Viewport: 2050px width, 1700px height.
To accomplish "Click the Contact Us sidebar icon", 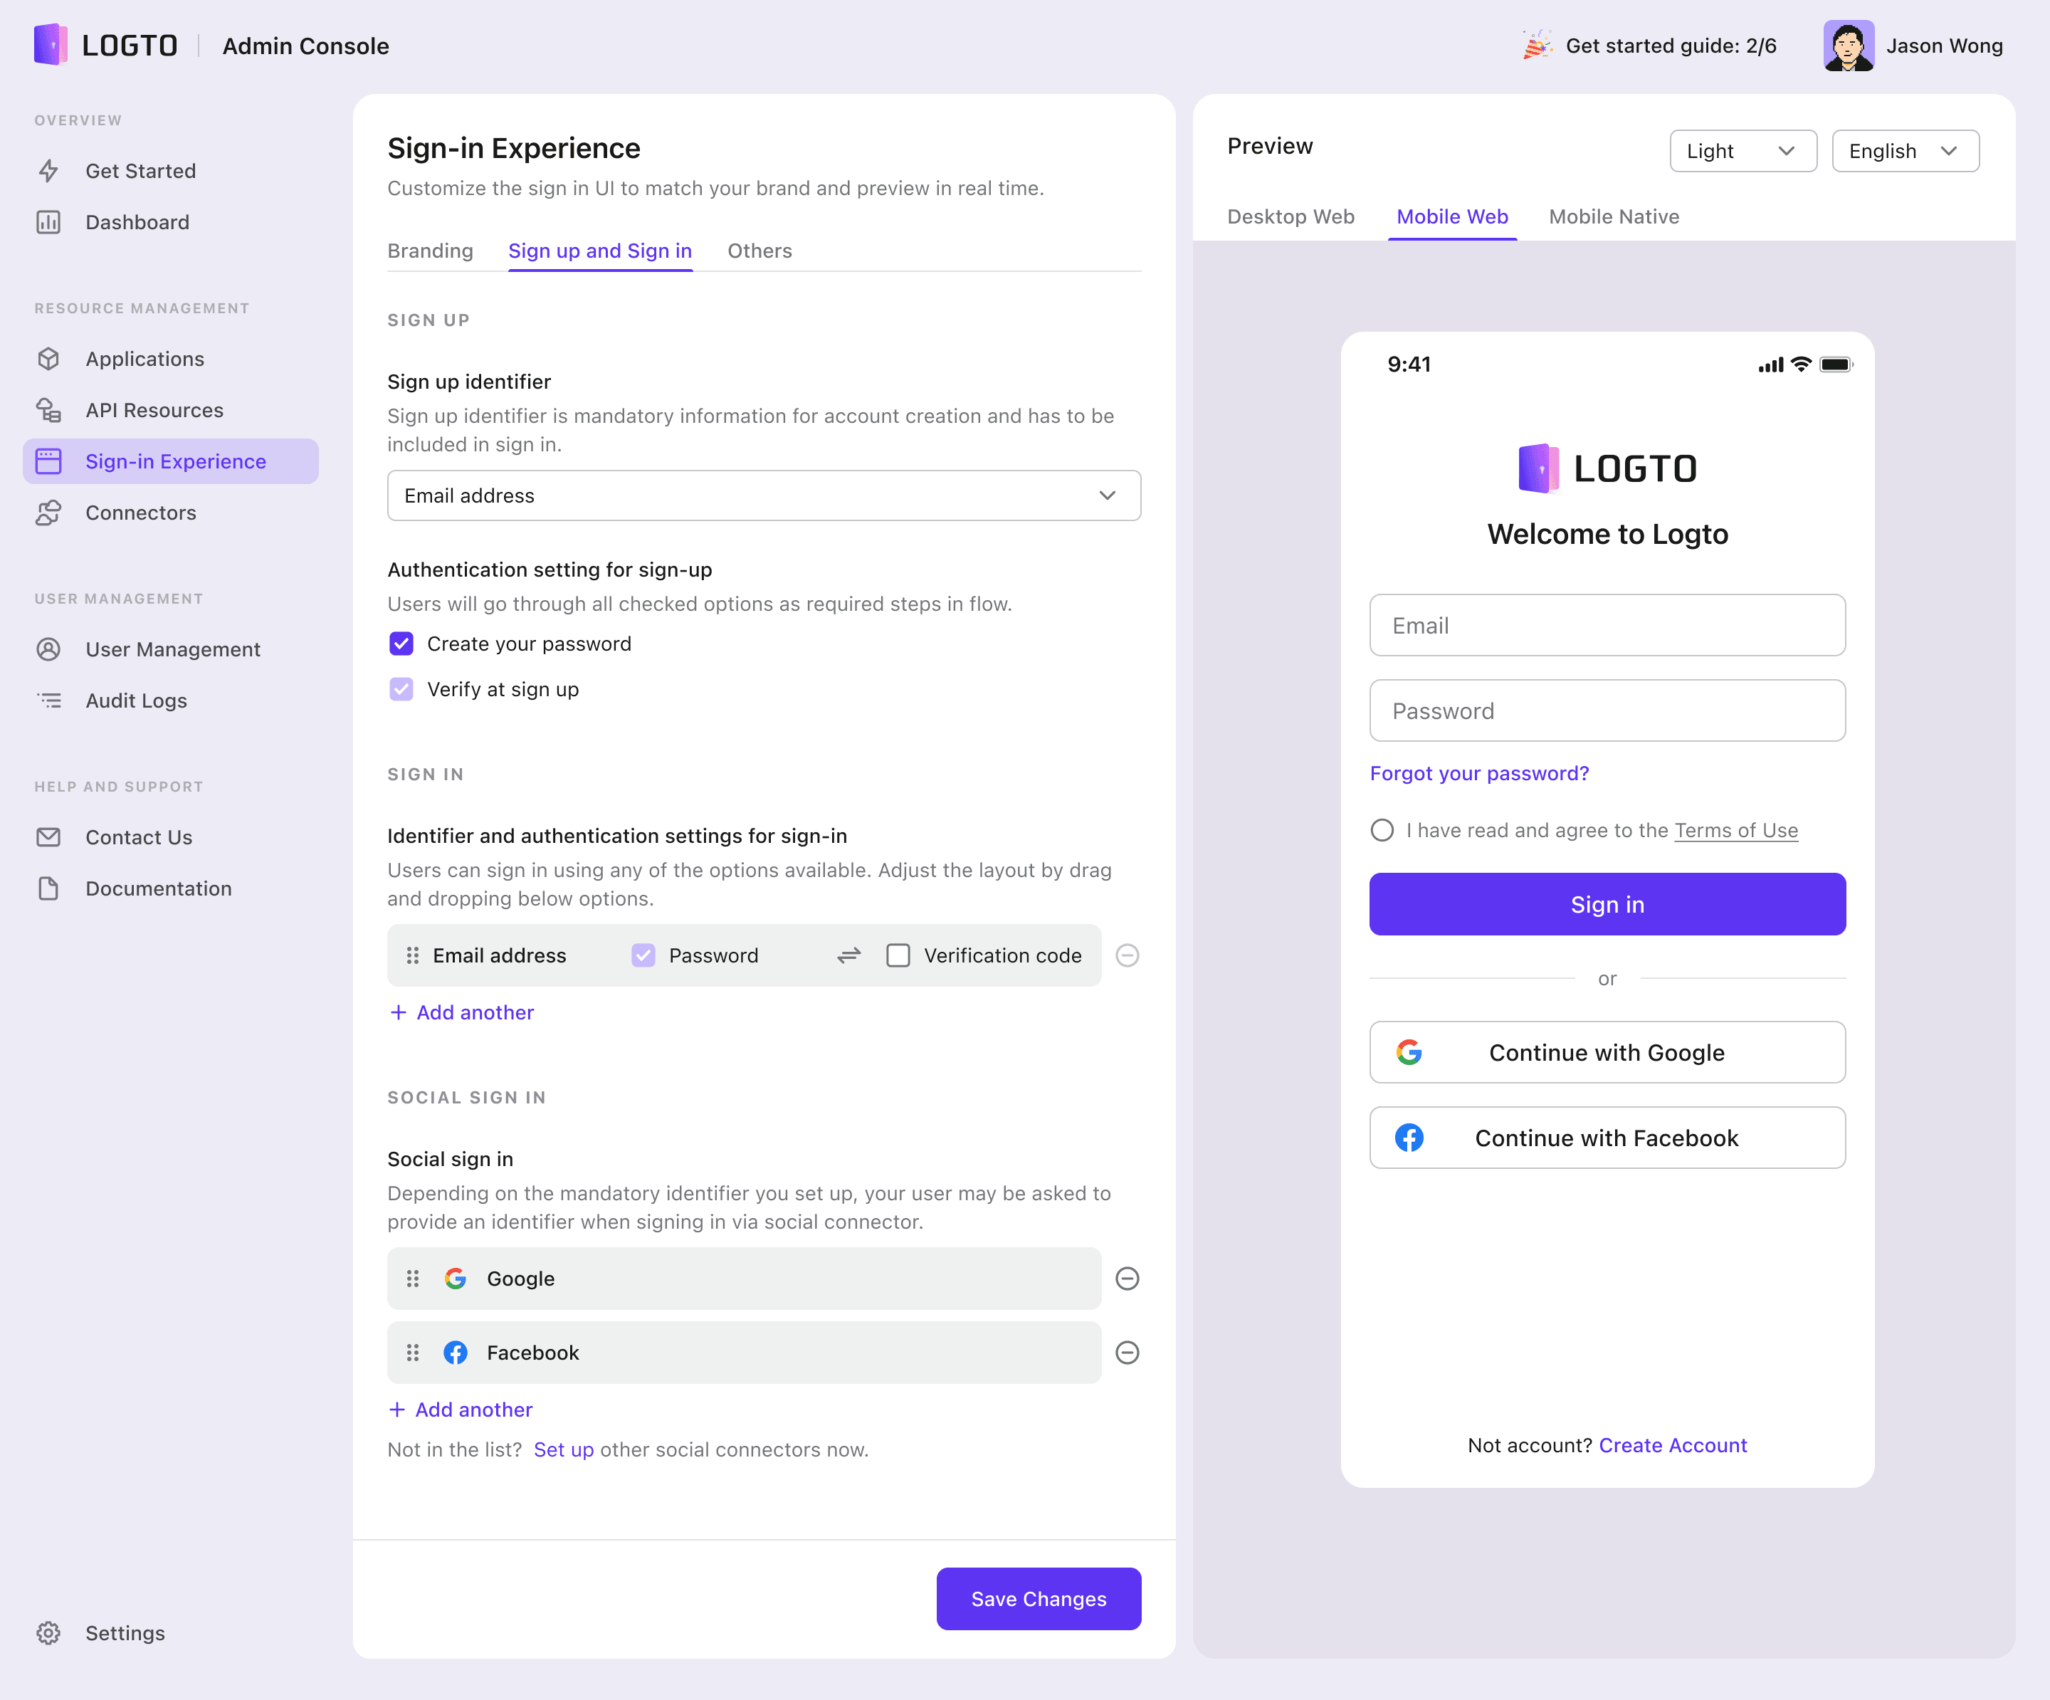I will [49, 836].
